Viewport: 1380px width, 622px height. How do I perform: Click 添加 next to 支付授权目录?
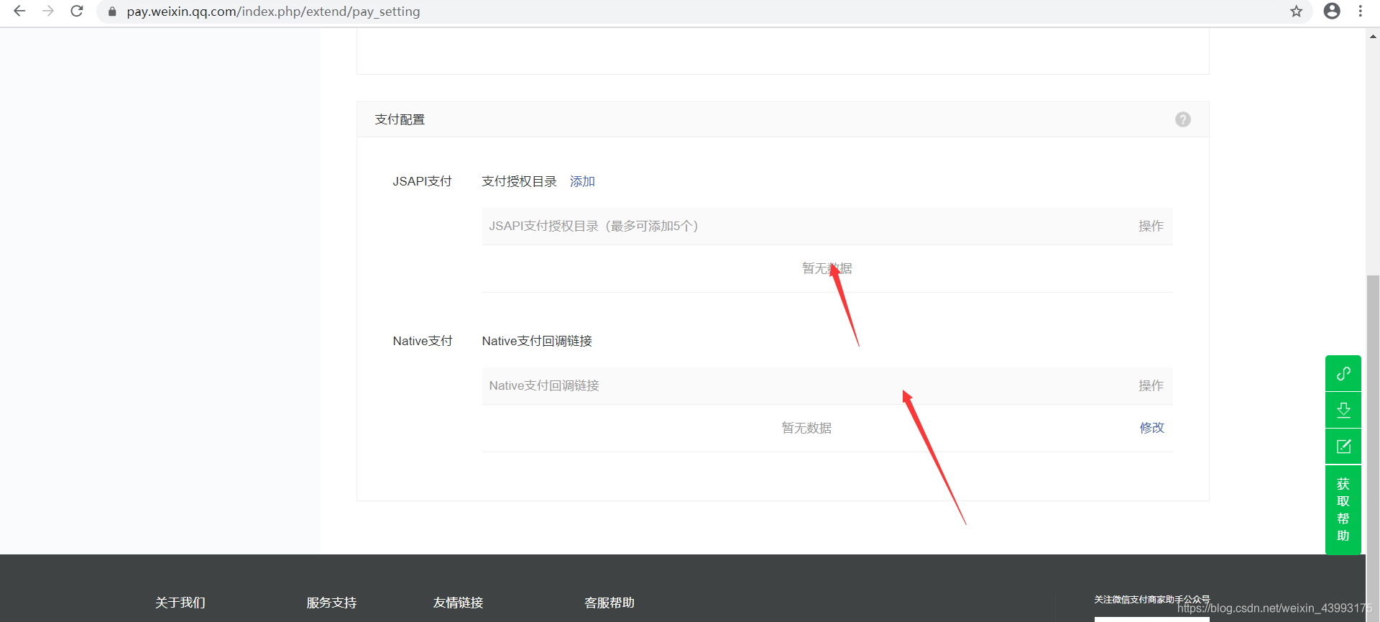pos(582,181)
